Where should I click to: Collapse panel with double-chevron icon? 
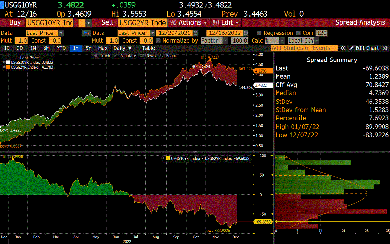[343, 48]
